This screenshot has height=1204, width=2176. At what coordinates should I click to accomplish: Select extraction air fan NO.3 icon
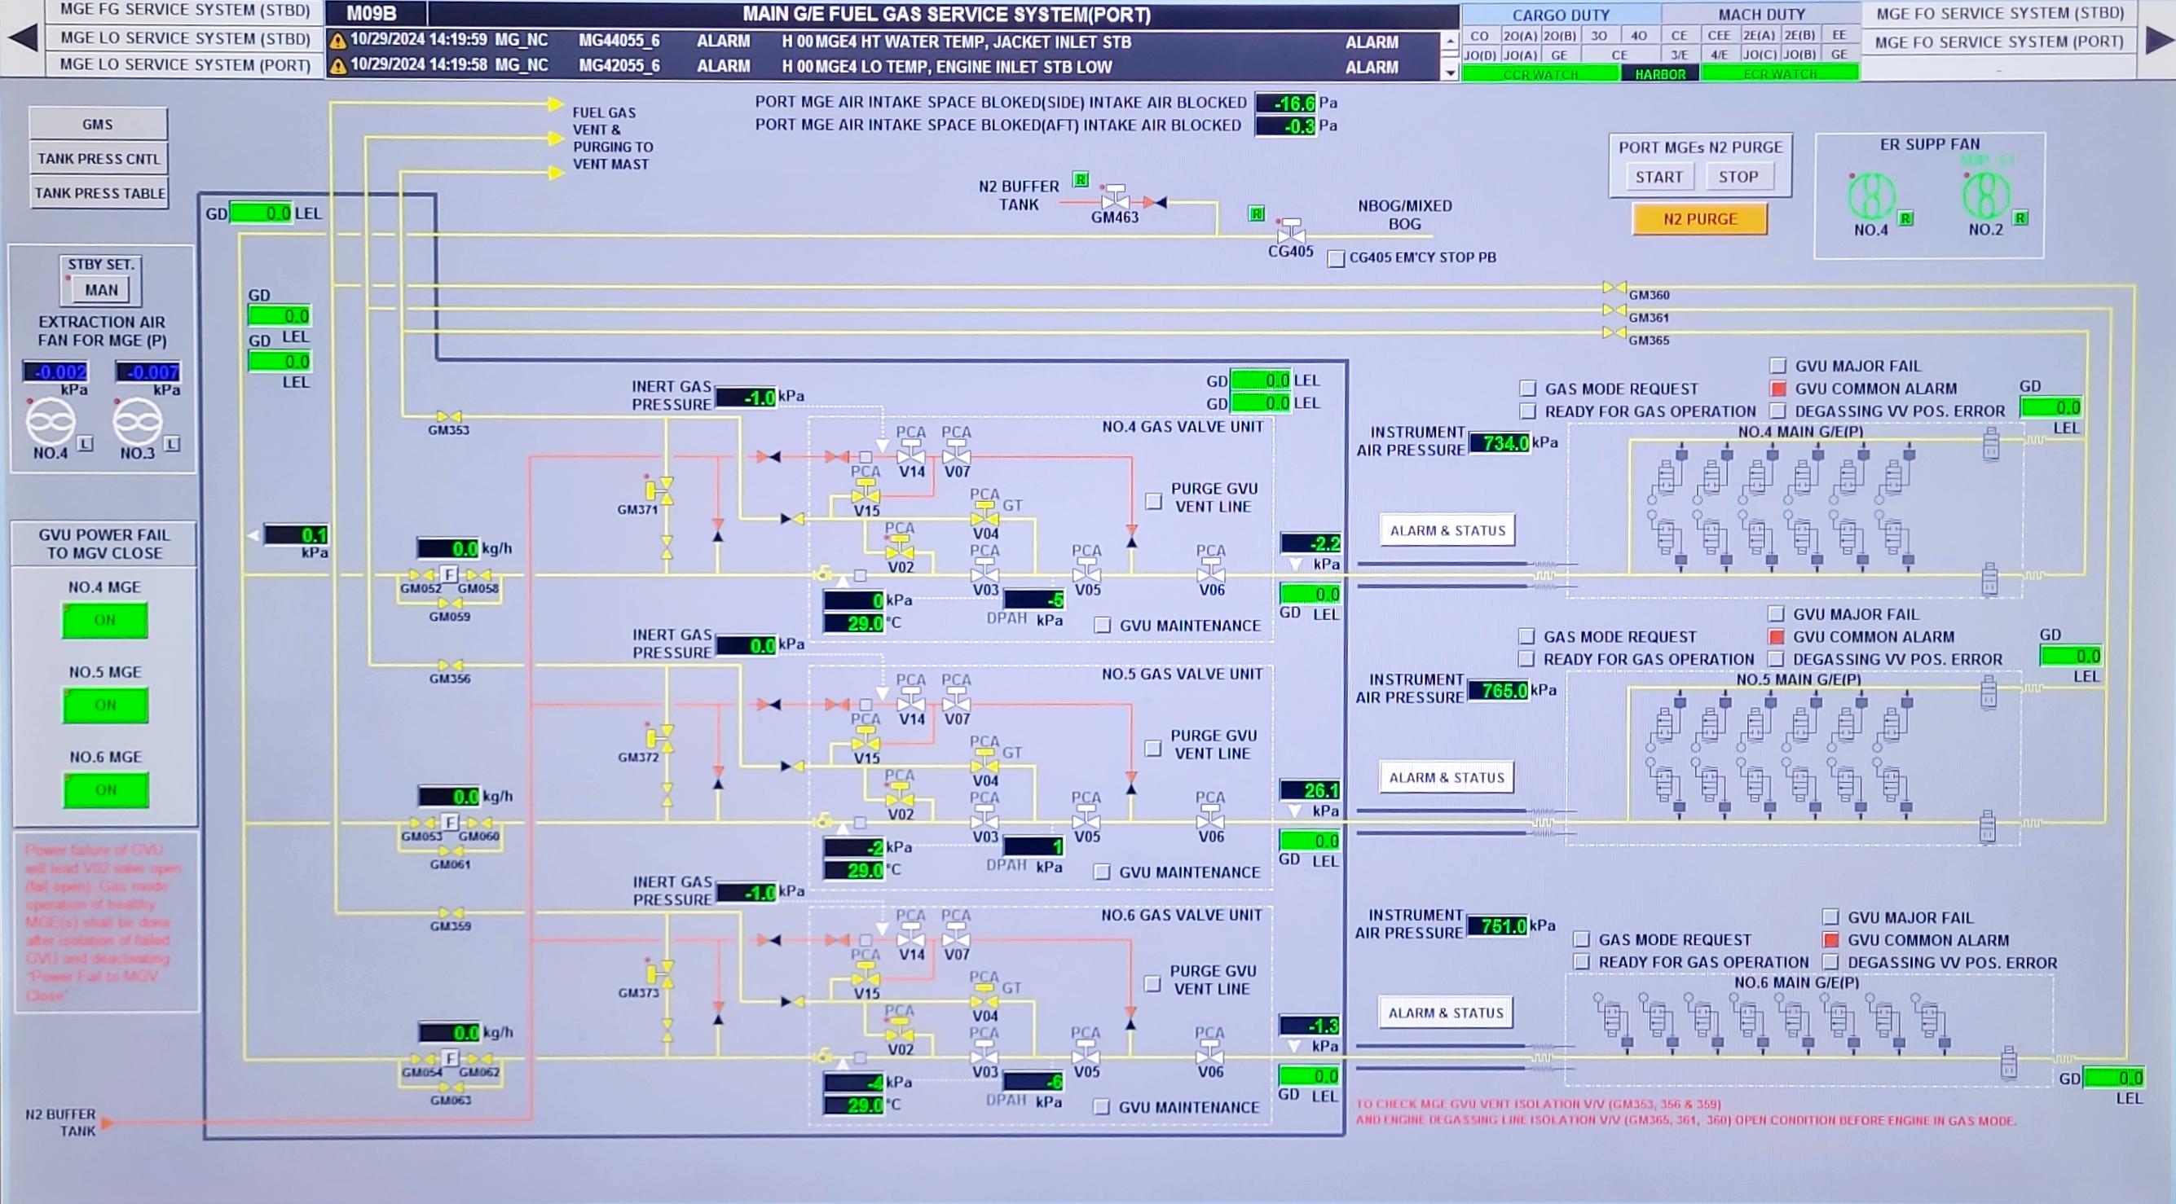tap(138, 420)
